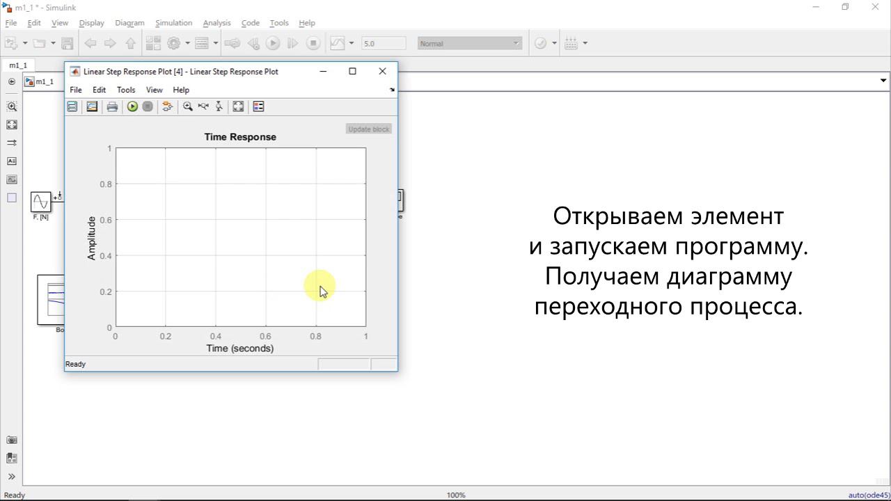Go back using the left arrow icon
The image size is (891, 501).
[90, 43]
